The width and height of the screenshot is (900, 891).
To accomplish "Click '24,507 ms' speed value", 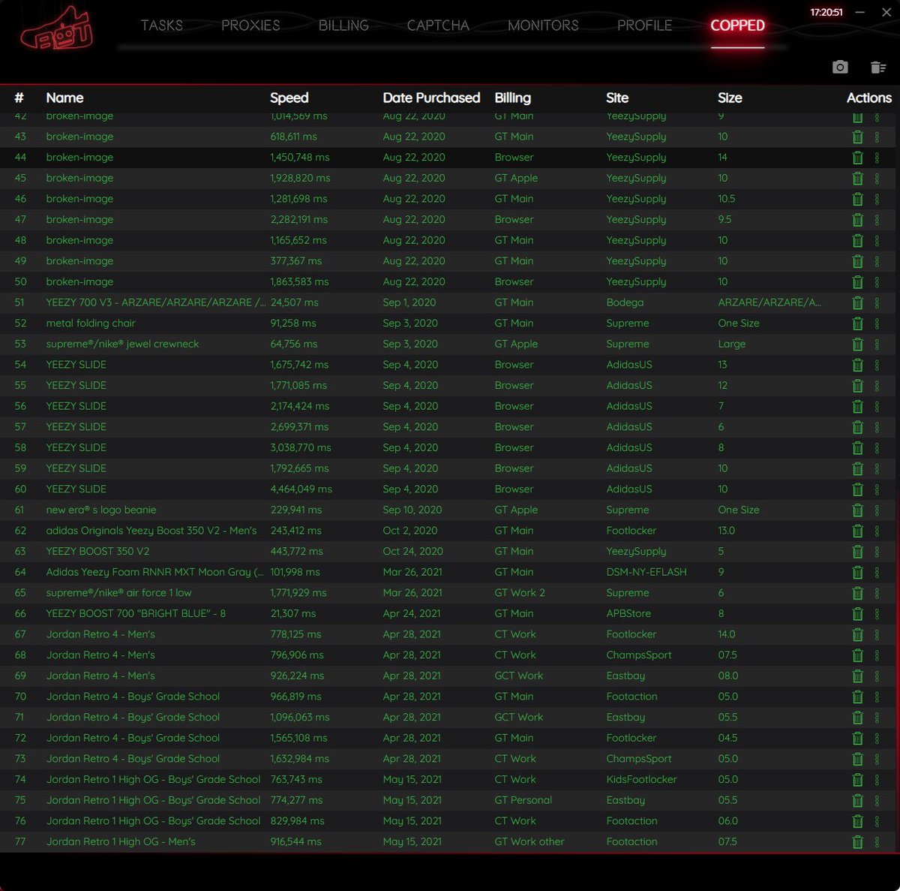I will [x=294, y=303].
